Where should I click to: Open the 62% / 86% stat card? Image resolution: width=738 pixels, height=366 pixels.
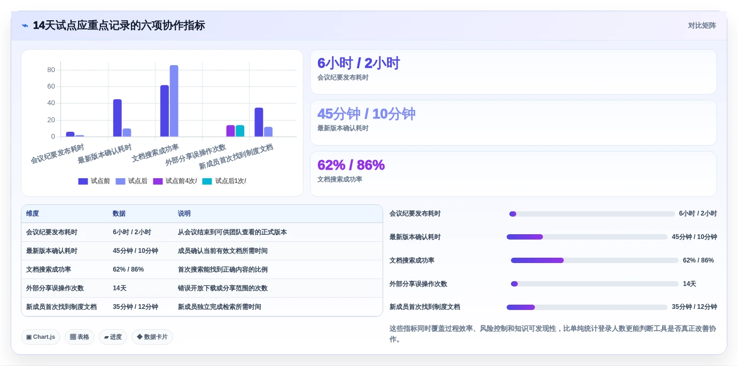(x=514, y=174)
